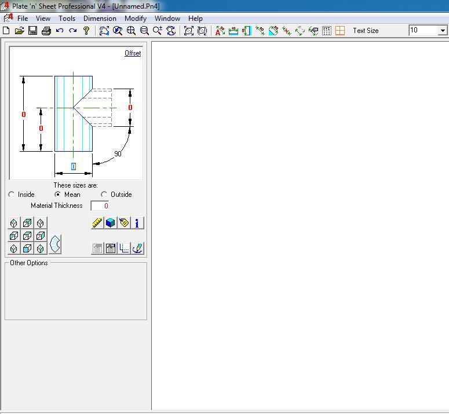Choose the horizontal dimension tool
This screenshot has width=449, height=414.
pos(233,31)
